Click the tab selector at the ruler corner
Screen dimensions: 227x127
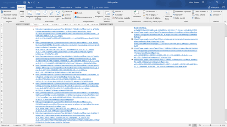coord(1,25)
